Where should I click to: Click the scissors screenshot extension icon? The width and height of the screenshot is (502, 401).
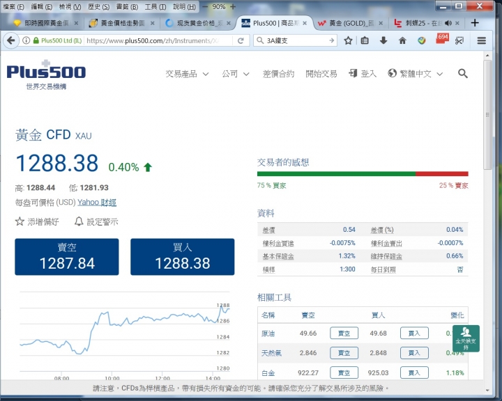[x=459, y=40]
